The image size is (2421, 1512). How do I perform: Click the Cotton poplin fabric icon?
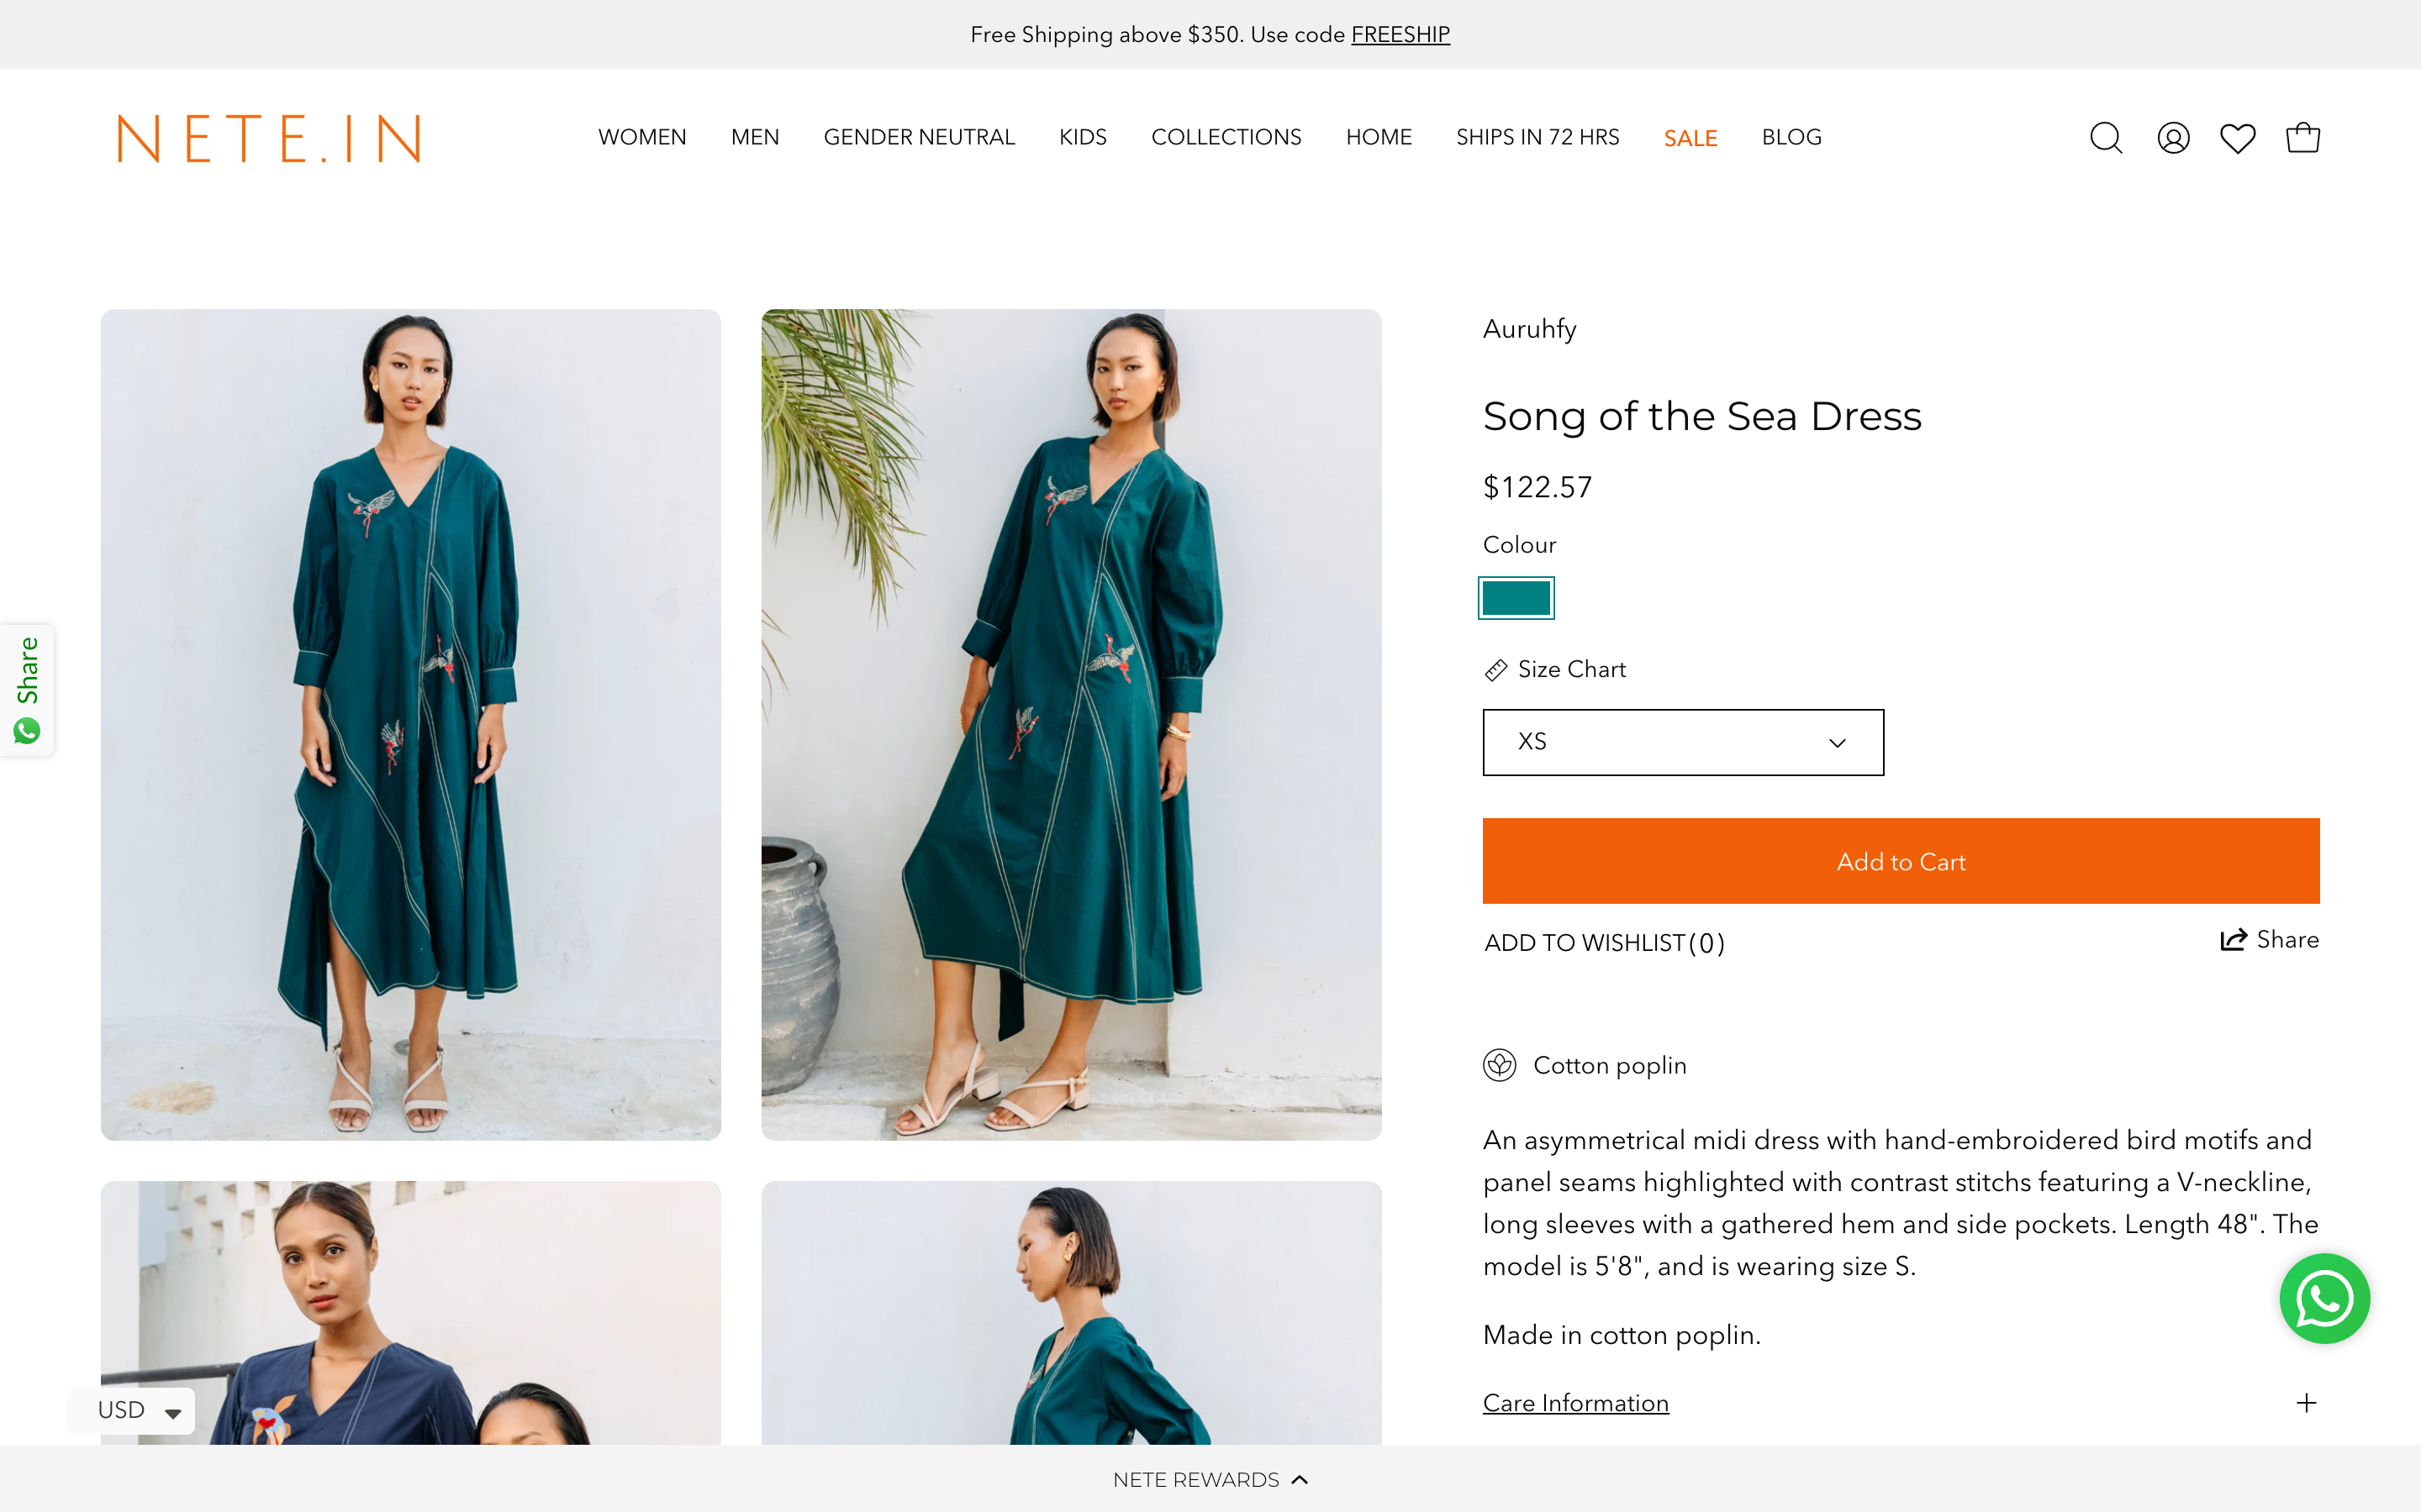coord(1500,1065)
